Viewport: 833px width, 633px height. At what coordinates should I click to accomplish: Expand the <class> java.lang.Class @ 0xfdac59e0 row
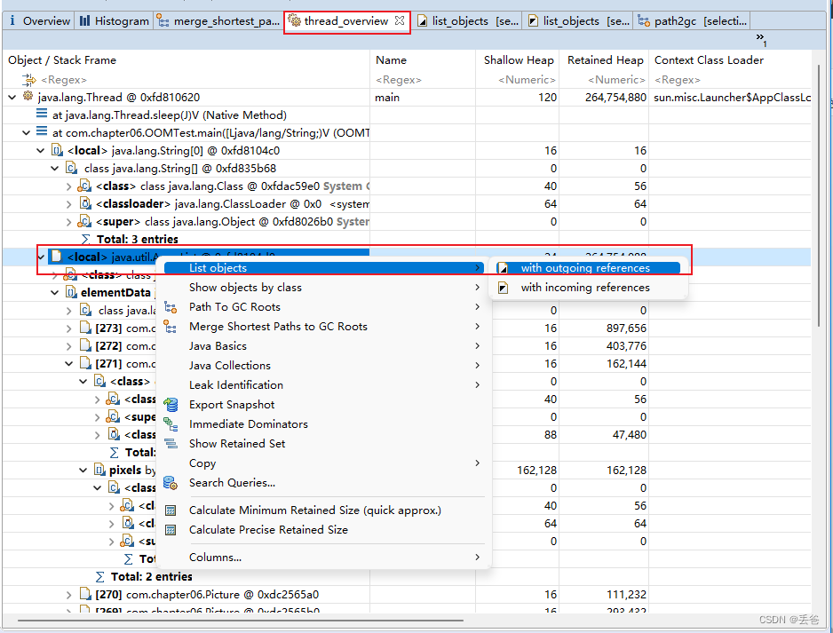click(68, 186)
